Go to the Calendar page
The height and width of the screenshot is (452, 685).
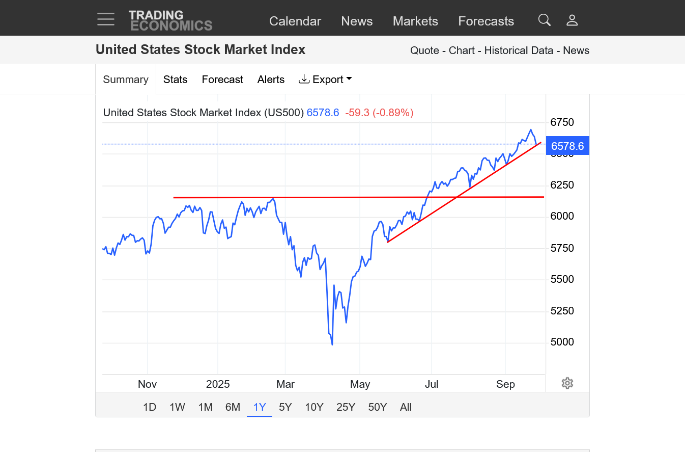295,21
